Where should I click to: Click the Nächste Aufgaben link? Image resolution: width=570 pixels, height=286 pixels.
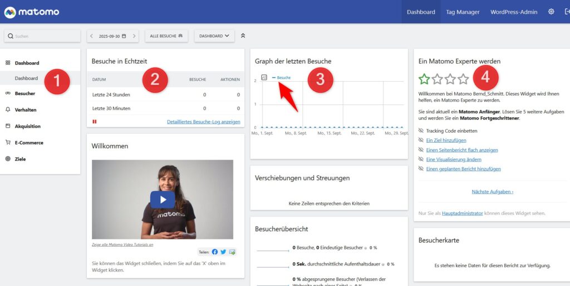(x=492, y=192)
